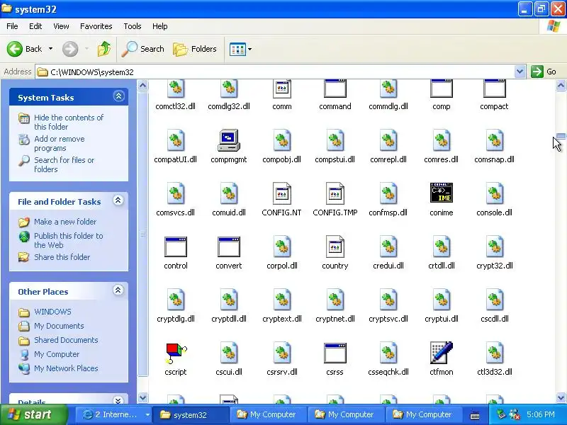Image resolution: width=567 pixels, height=425 pixels.
Task: Switch to system32 taskbar button
Action: (191, 414)
